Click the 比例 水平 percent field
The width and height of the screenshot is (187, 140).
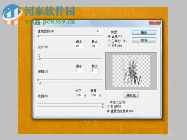point(79,96)
